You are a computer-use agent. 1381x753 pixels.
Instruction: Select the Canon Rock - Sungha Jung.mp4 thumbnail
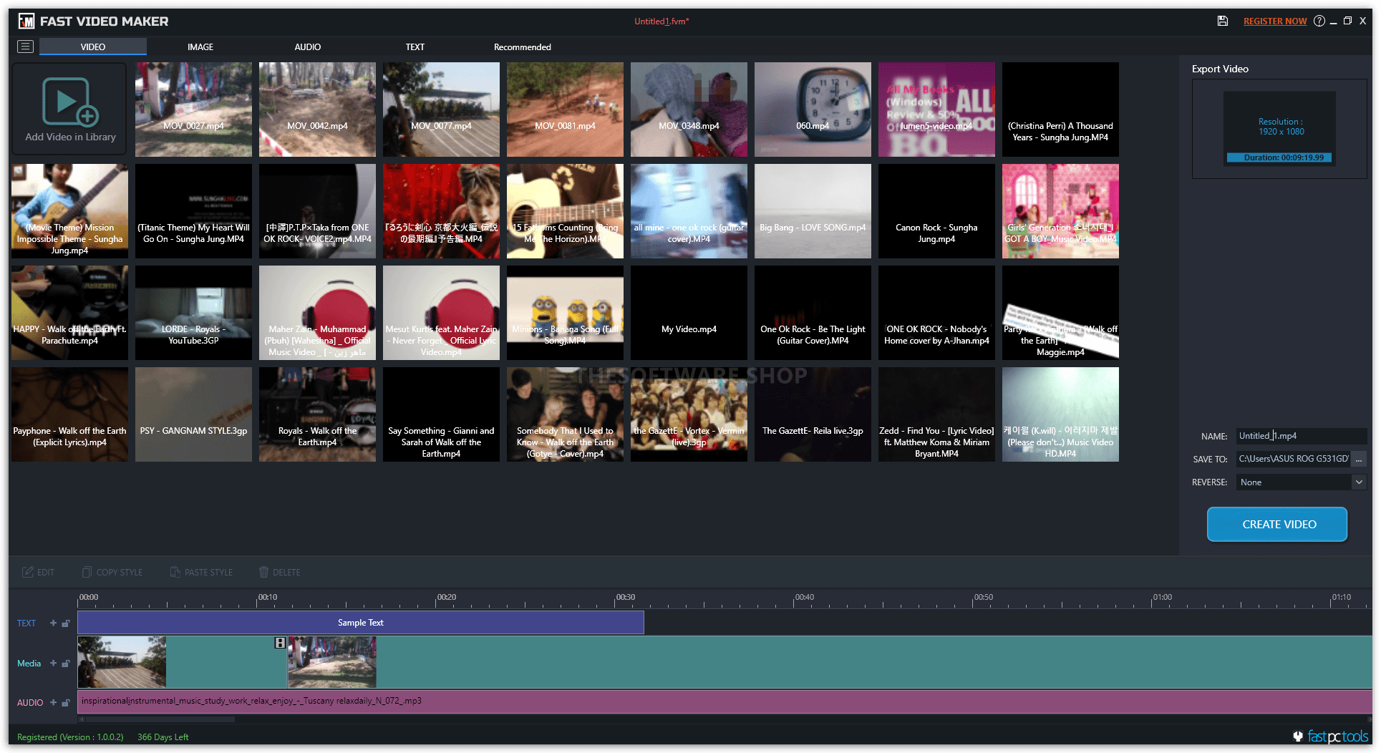[936, 211]
